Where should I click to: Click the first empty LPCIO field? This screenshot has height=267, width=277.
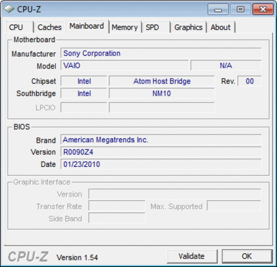(84, 108)
